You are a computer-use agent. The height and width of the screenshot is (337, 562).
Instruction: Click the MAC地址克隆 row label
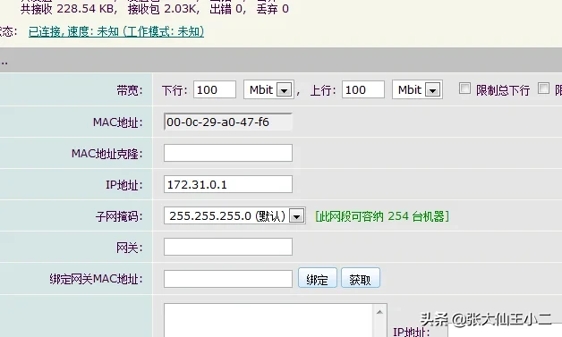[107, 154]
